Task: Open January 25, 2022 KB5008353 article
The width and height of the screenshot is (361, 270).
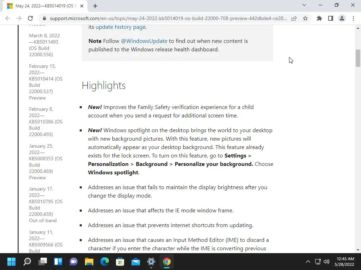Action: 45,162
